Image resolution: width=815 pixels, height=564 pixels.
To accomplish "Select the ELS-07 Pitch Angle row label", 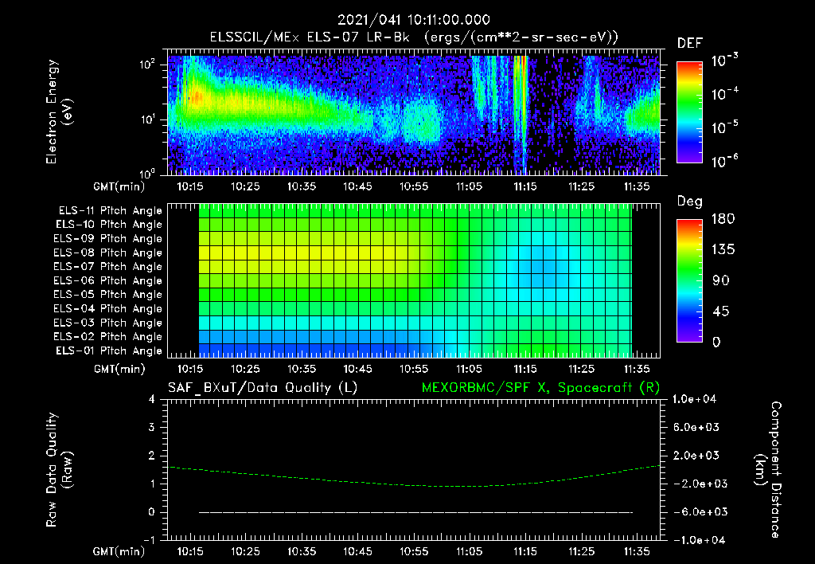I will point(107,266).
